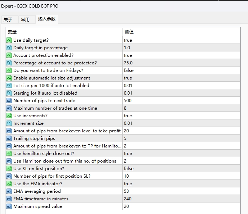This screenshot has height=214, width=248.
Task: Click the icon beside Use daily target?
Action: [9, 40]
